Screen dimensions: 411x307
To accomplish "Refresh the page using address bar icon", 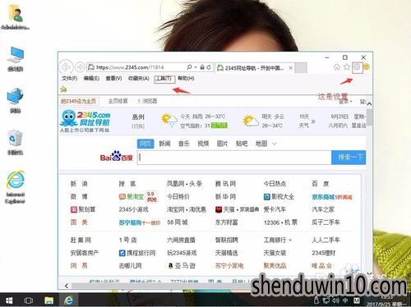I will [209, 67].
